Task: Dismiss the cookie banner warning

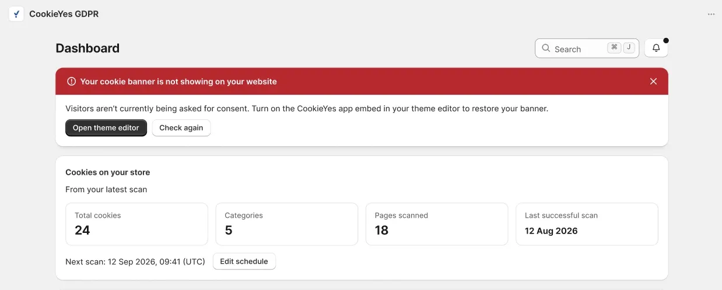Action: coord(653,82)
